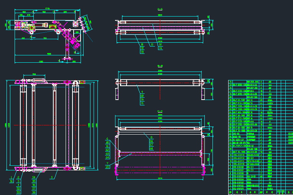Click part balloon number 55

click(34, 181)
